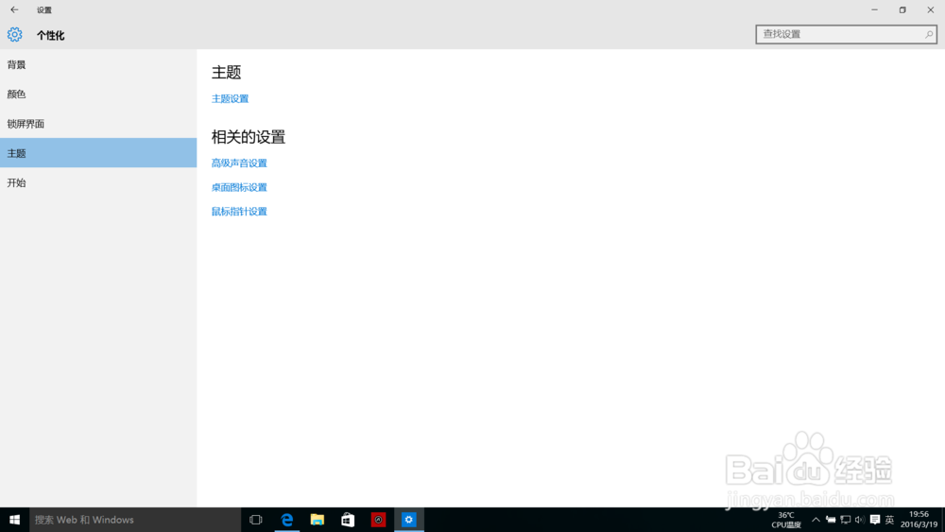Viewport: 945px width, 532px height.
Task: Select the 主题 sidebar item
Action: pos(98,153)
